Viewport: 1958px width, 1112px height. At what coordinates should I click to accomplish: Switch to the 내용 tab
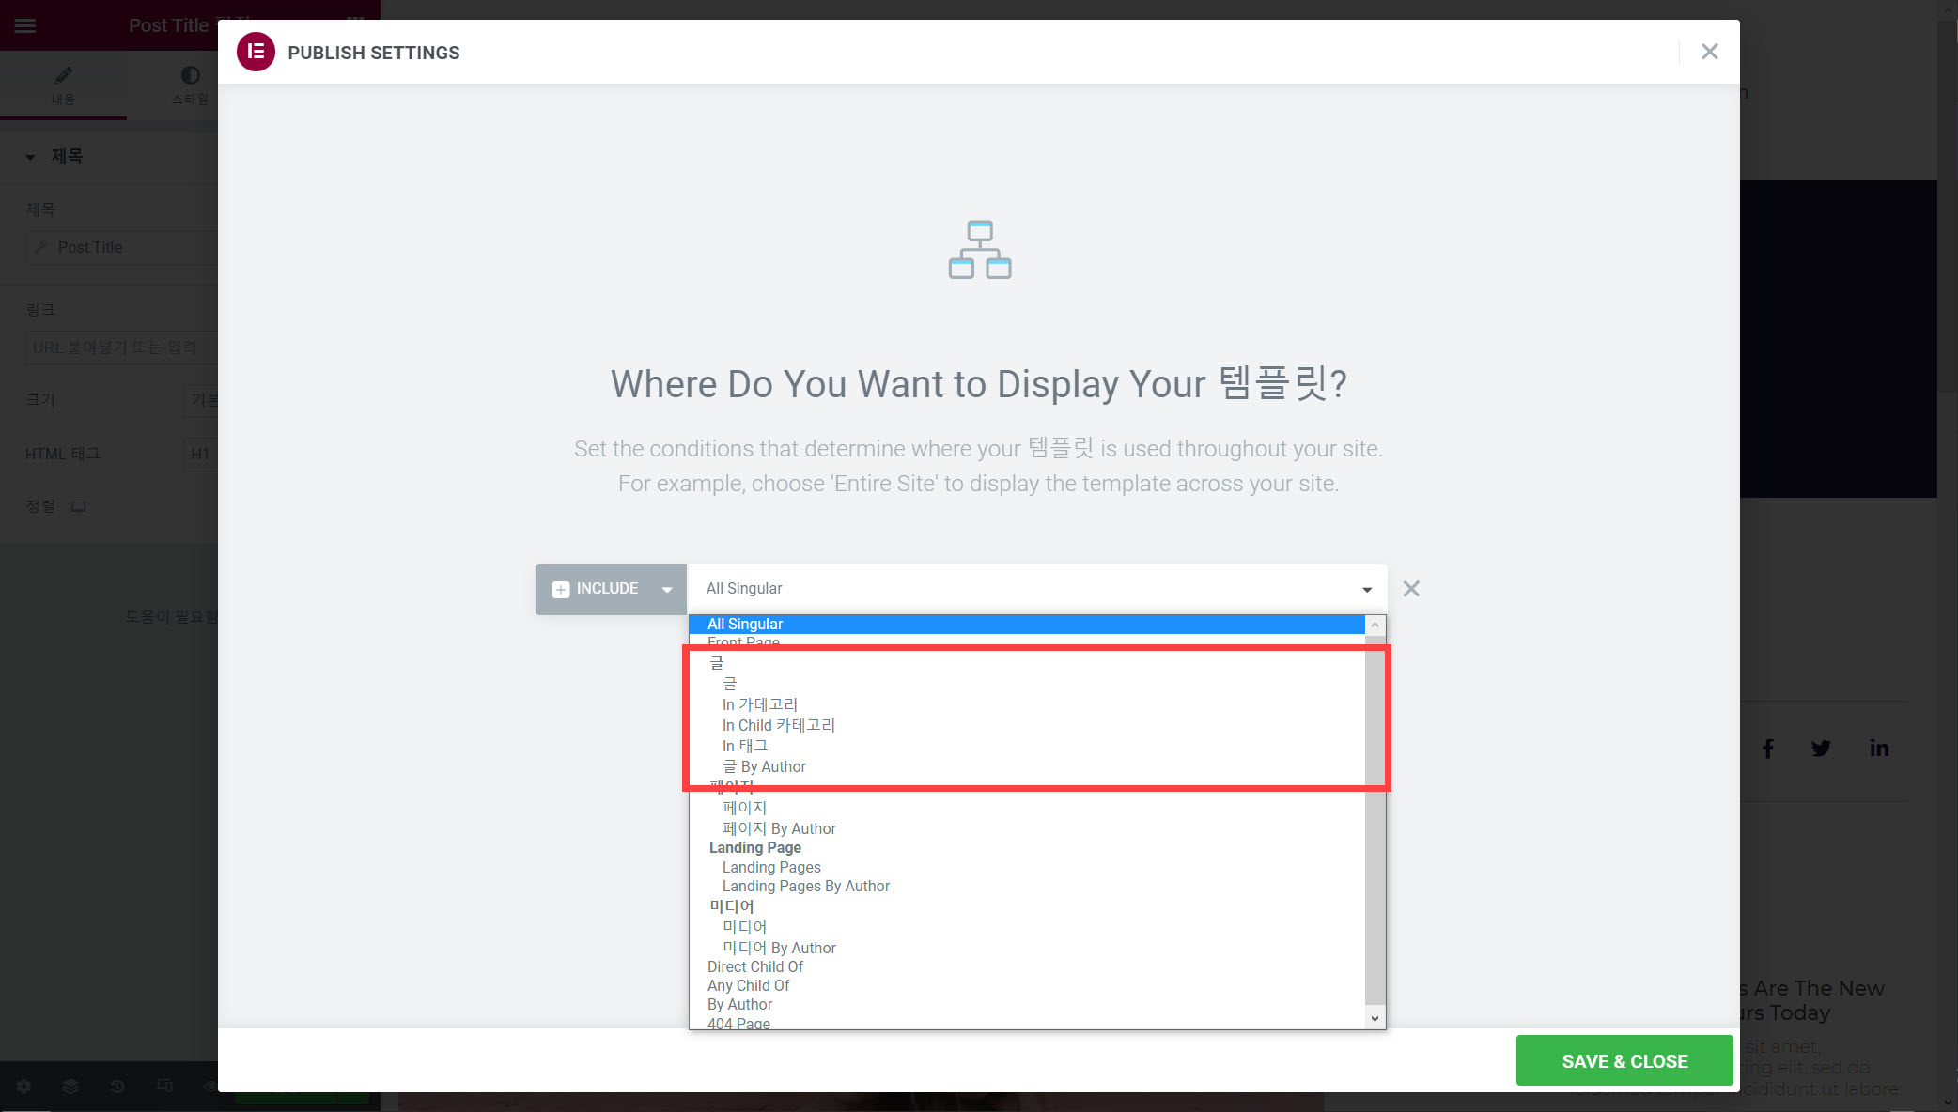64,85
